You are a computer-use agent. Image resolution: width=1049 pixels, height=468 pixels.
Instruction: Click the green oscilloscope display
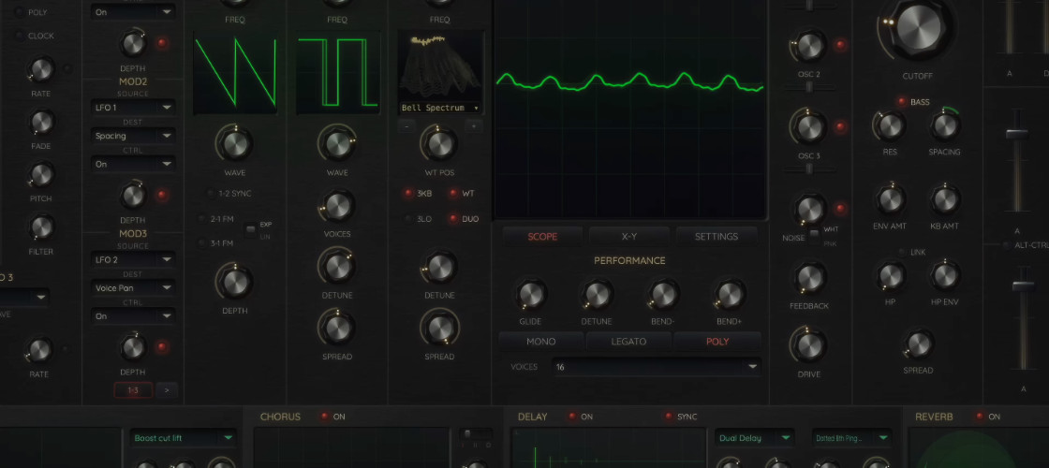pos(630,109)
